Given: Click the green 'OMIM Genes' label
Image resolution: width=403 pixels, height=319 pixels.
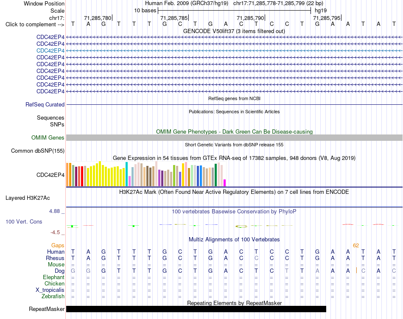Looking at the screenshot, I should click(x=48, y=138).
